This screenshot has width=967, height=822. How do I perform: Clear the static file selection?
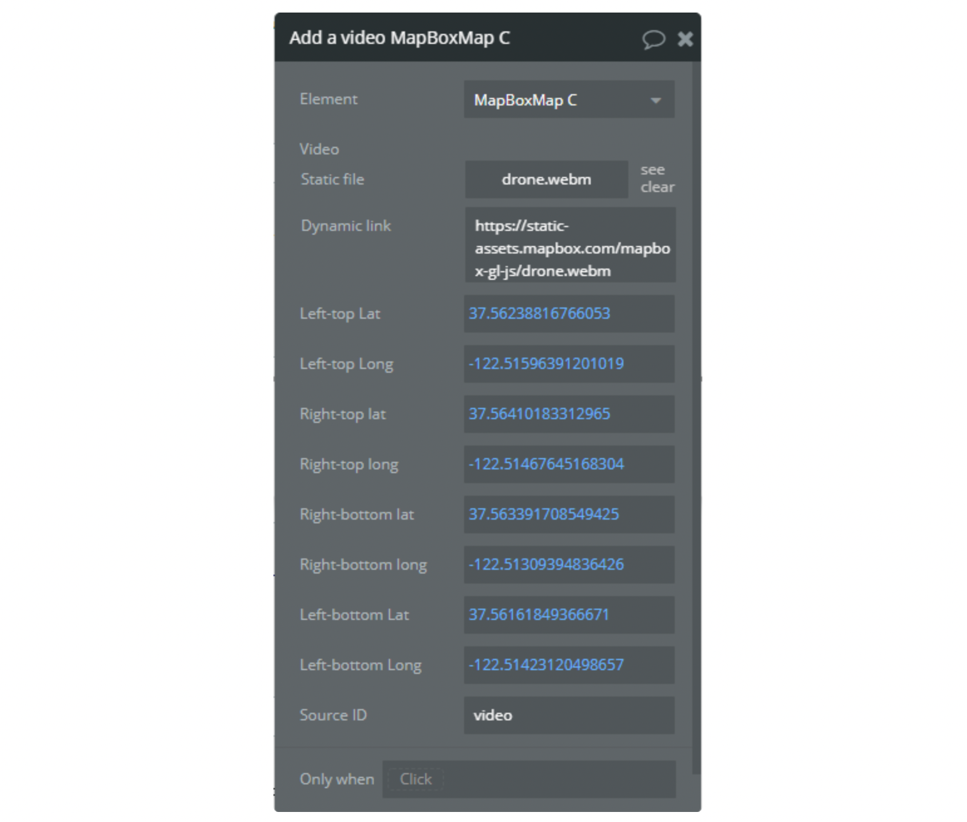(657, 187)
